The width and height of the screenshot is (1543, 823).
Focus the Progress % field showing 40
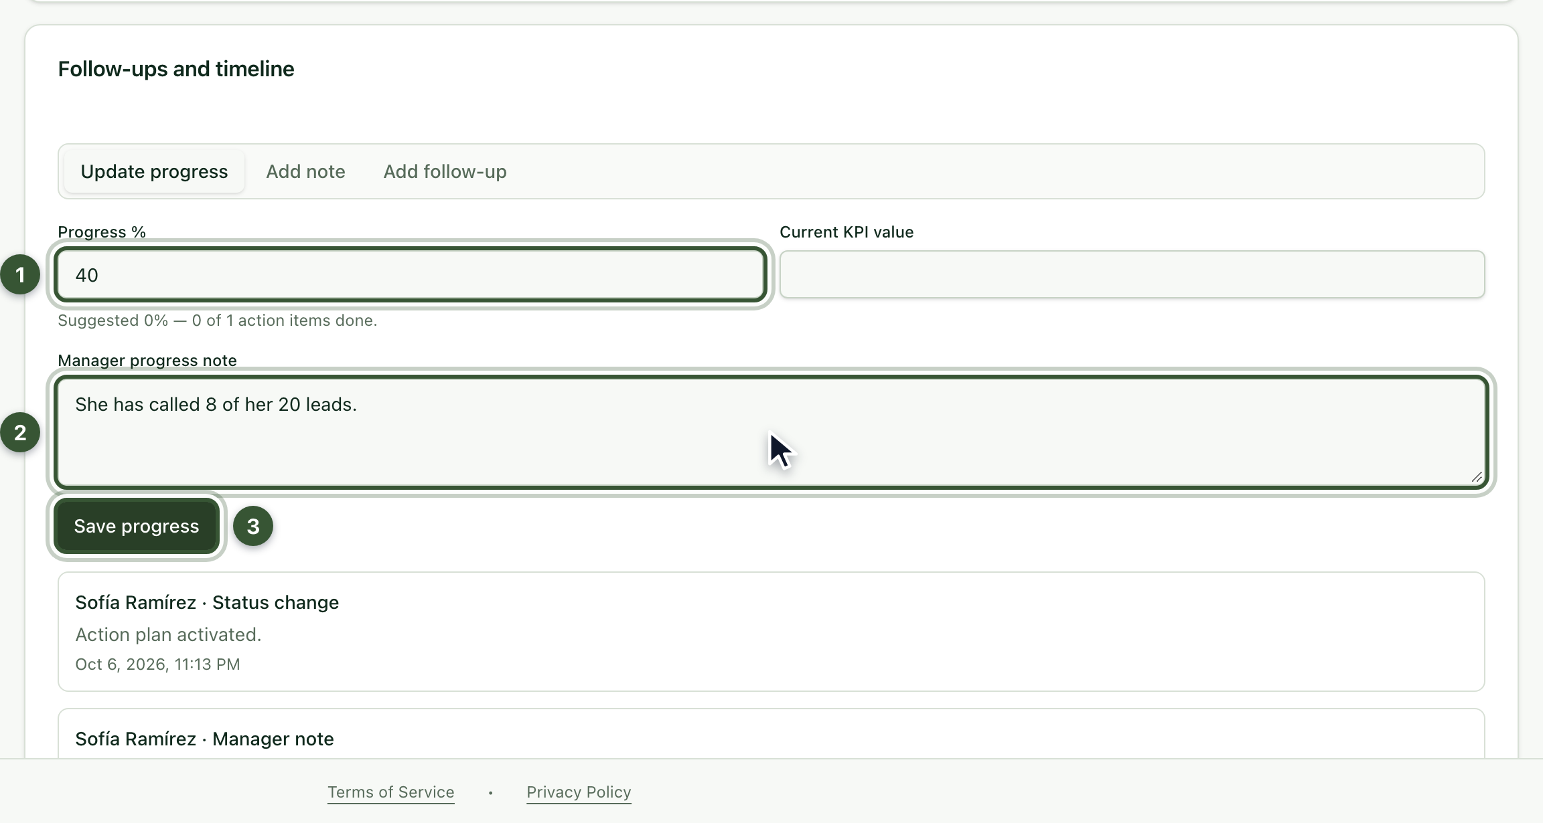click(x=411, y=274)
